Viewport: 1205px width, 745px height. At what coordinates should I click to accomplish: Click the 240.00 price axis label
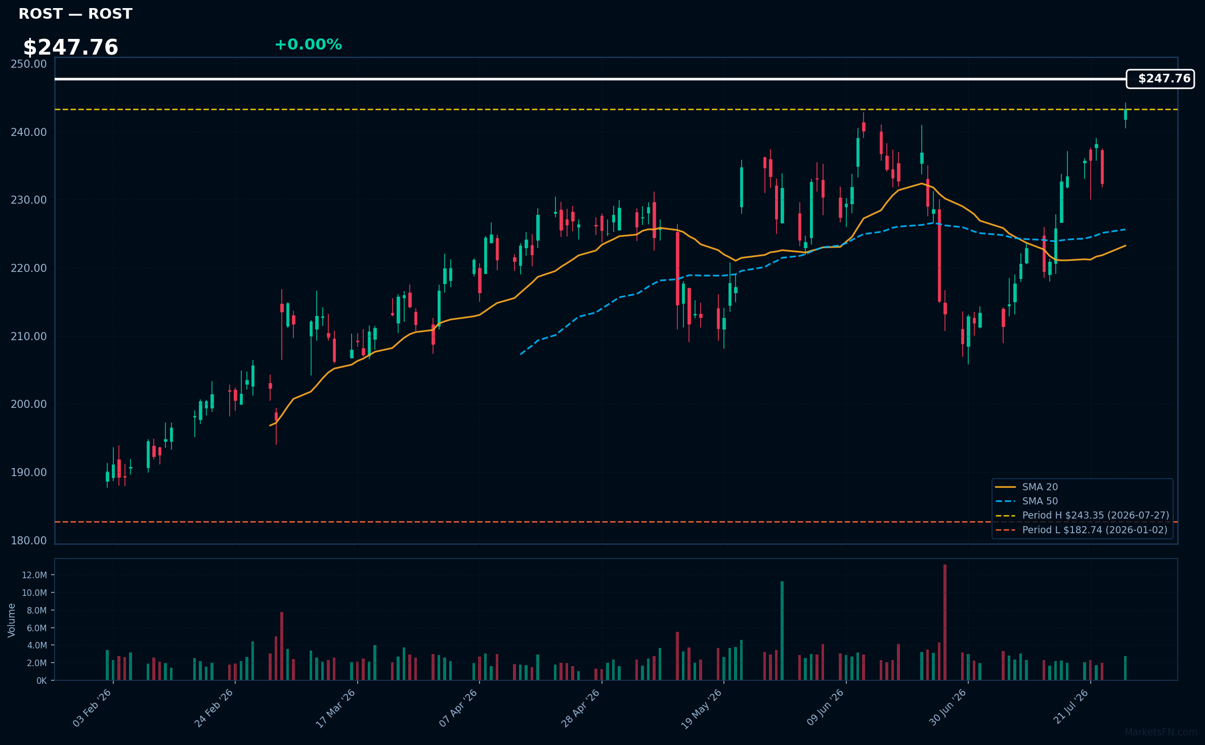[29, 132]
